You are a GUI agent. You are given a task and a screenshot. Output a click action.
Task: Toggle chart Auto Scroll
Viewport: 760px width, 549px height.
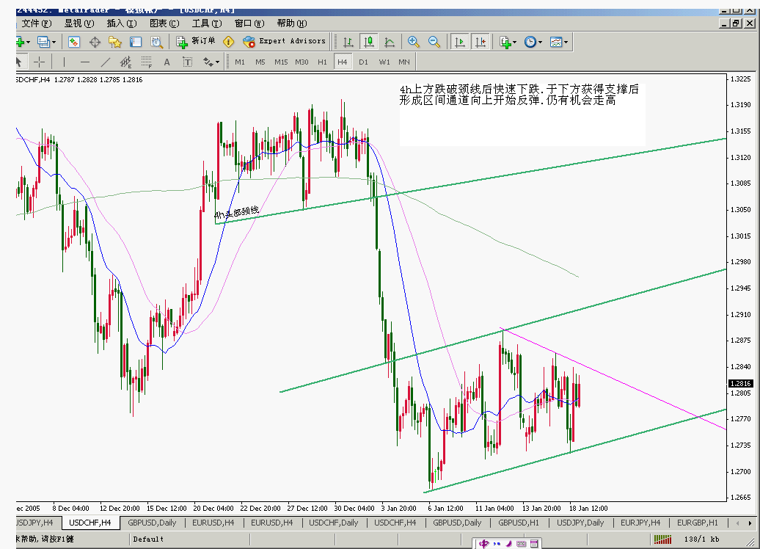click(459, 42)
